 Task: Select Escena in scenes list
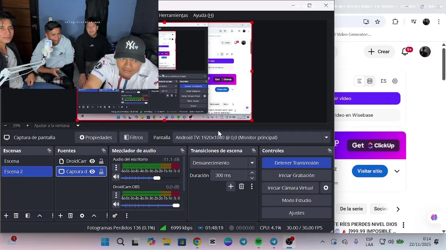point(27,161)
